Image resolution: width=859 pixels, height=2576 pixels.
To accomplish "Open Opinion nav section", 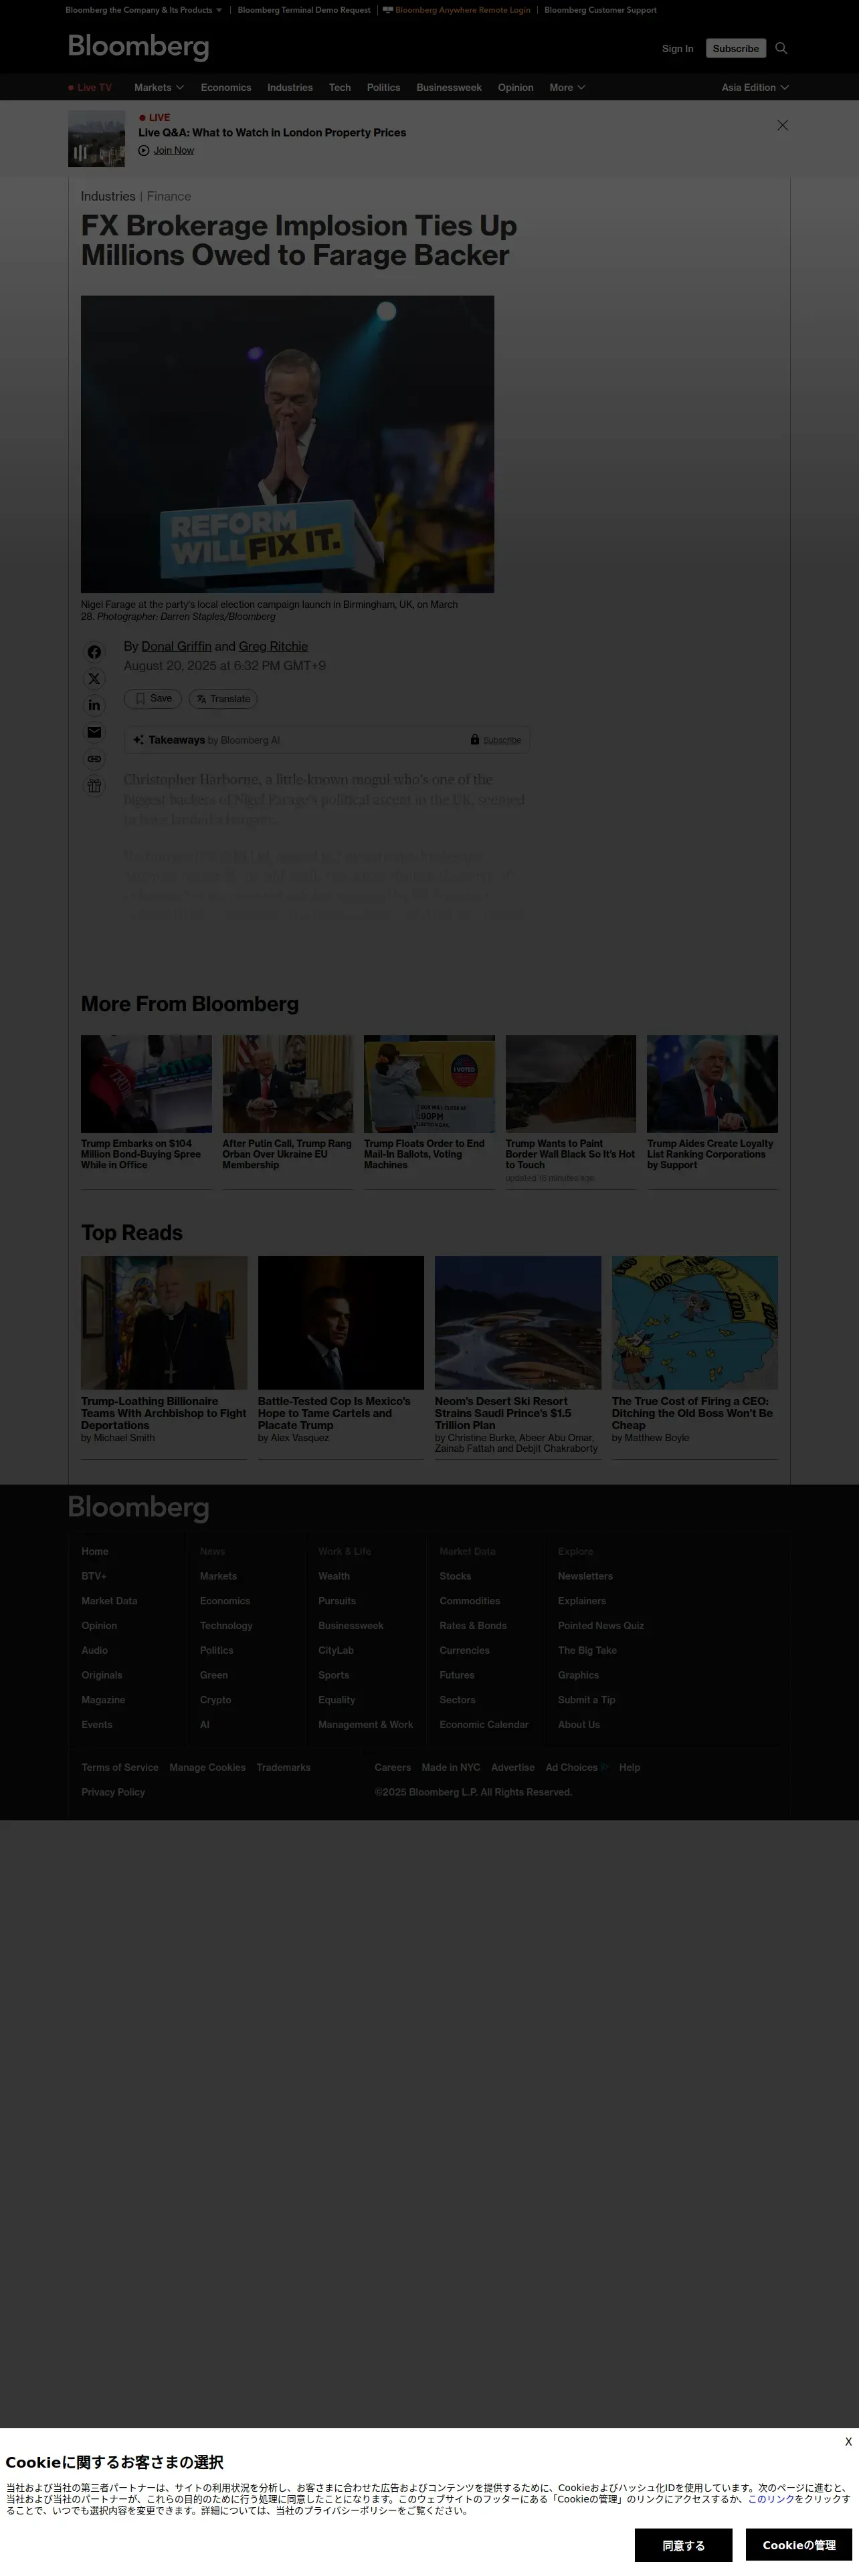I will (x=515, y=88).
